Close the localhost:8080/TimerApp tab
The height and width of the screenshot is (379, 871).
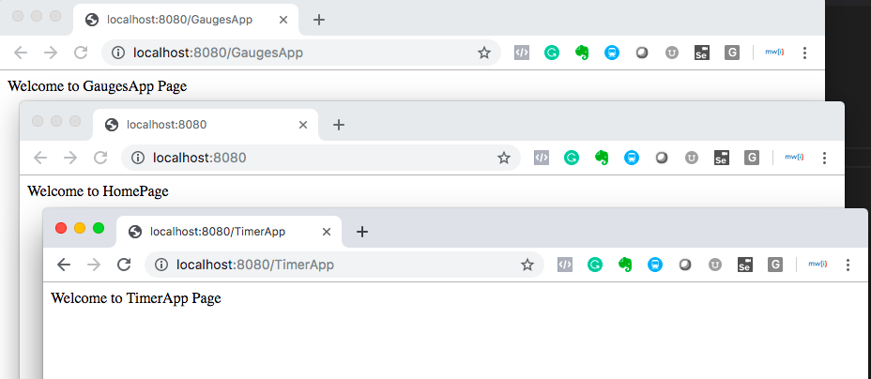[327, 232]
